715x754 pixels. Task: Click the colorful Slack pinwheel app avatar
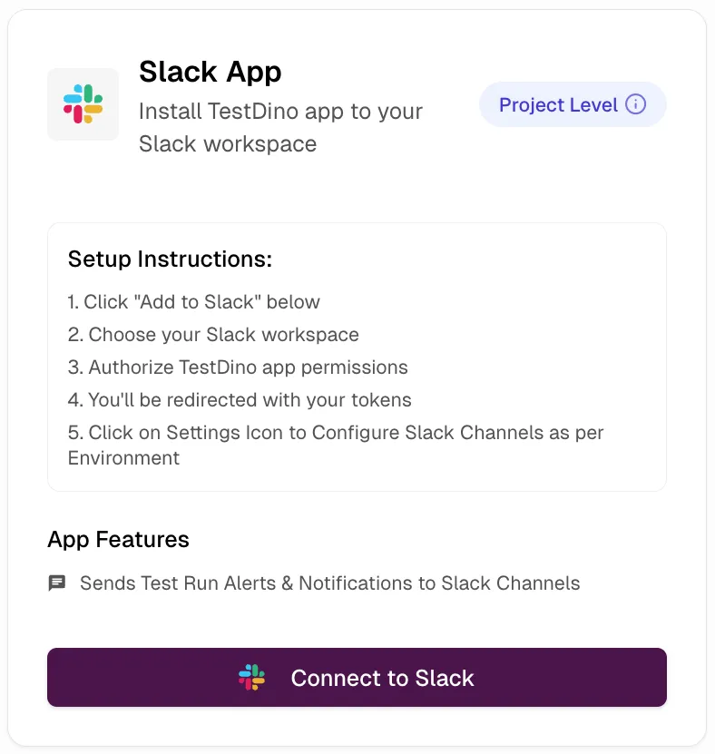click(x=83, y=104)
